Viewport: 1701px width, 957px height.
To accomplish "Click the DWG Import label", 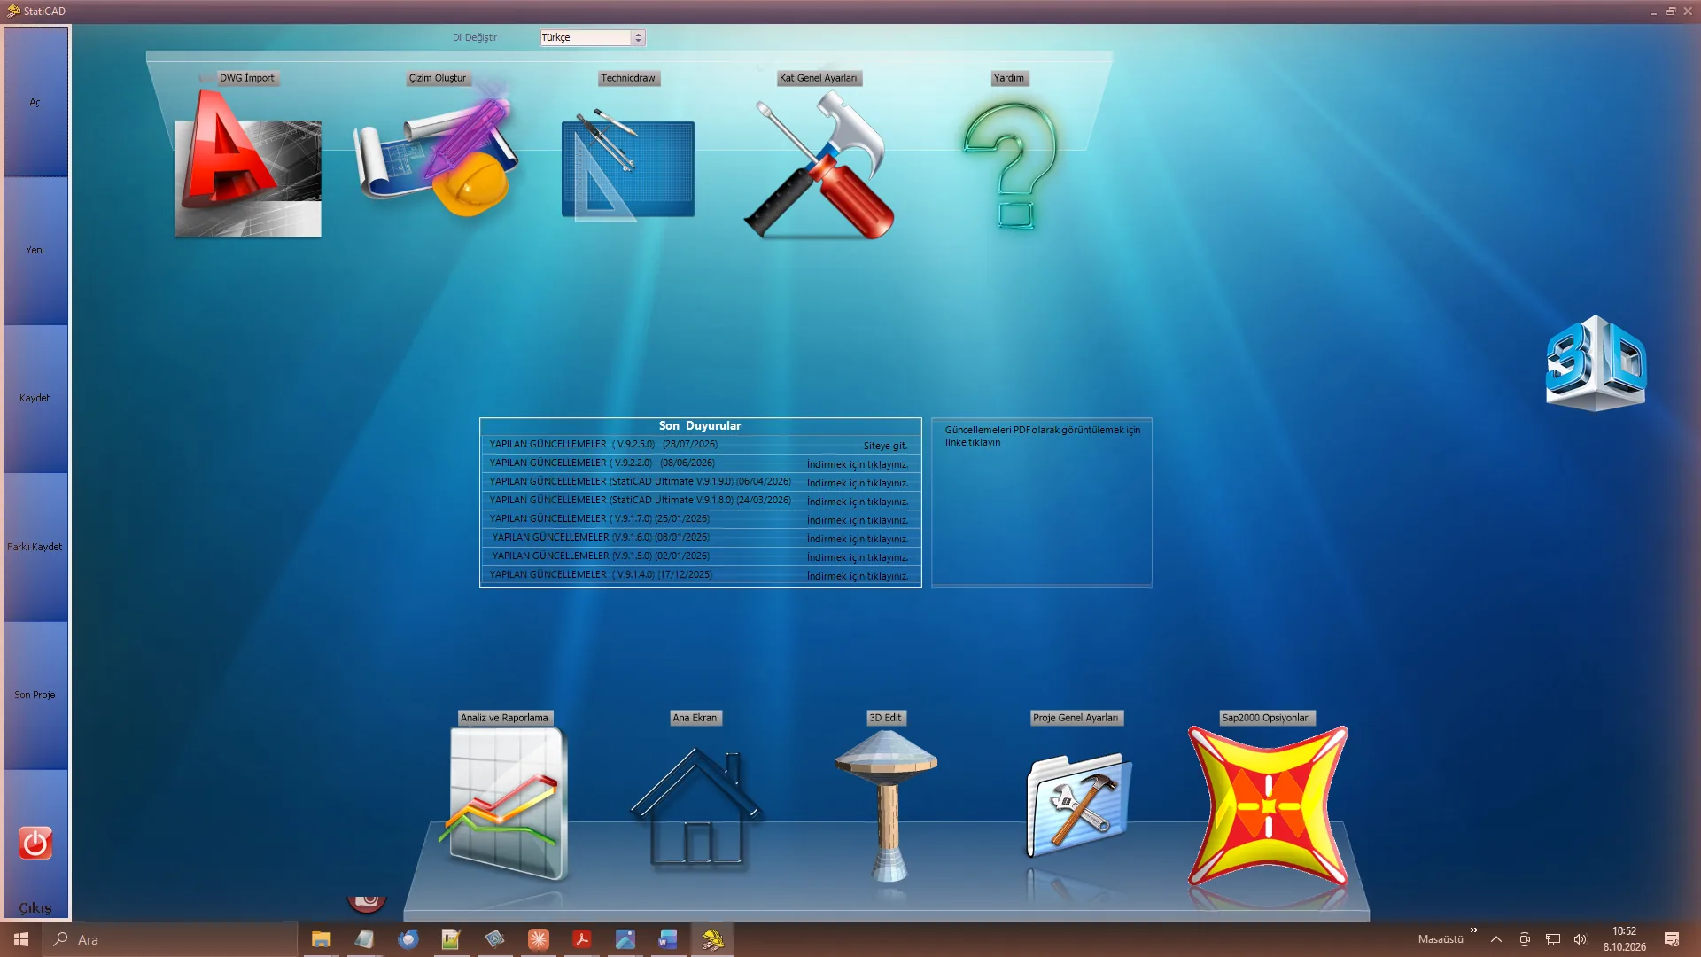I will pyautogui.click(x=247, y=78).
